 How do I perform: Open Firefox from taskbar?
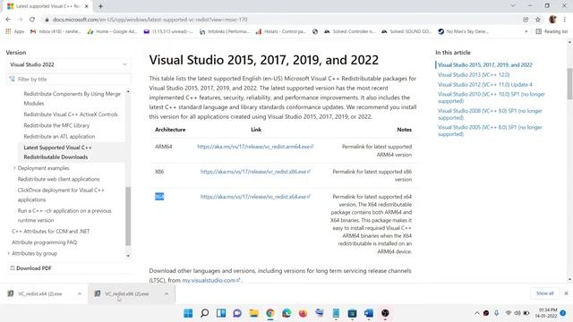coord(303,313)
